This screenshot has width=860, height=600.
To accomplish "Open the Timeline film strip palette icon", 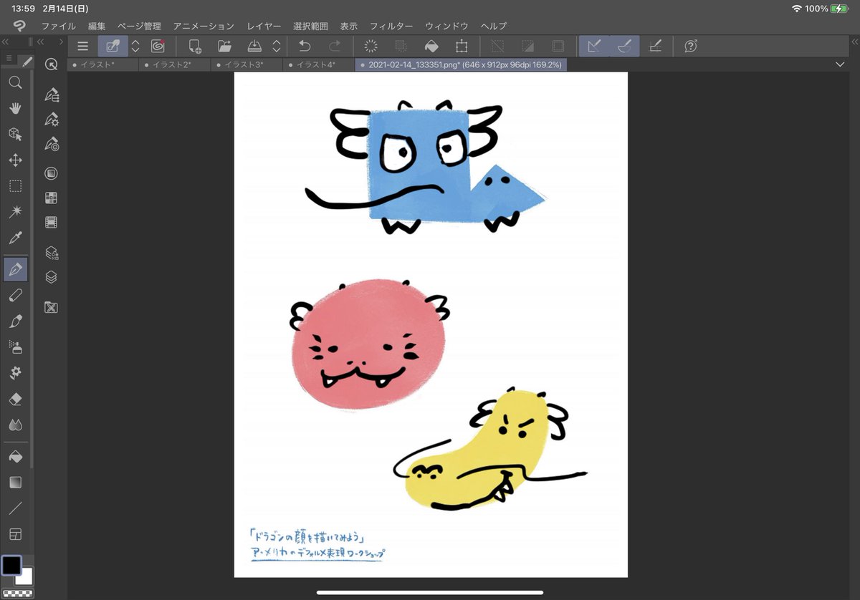I will (51, 222).
